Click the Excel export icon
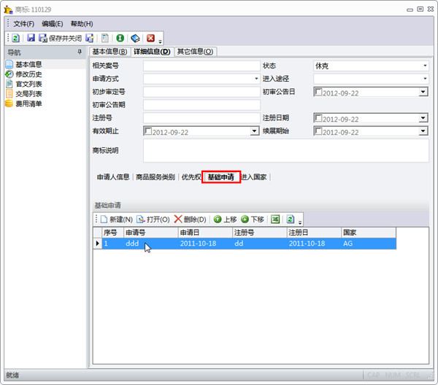This screenshot has width=438, height=385. click(x=275, y=219)
